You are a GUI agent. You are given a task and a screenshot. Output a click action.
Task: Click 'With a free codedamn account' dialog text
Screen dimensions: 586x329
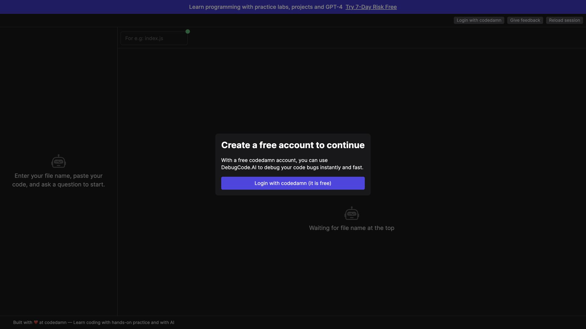click(259, 160)
